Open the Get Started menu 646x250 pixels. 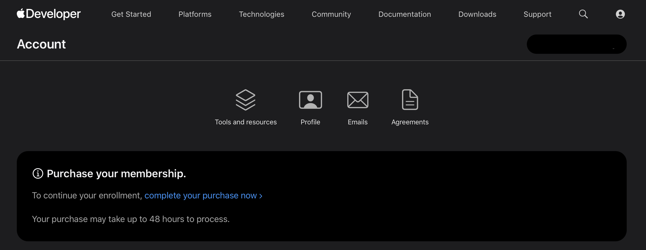131,14
